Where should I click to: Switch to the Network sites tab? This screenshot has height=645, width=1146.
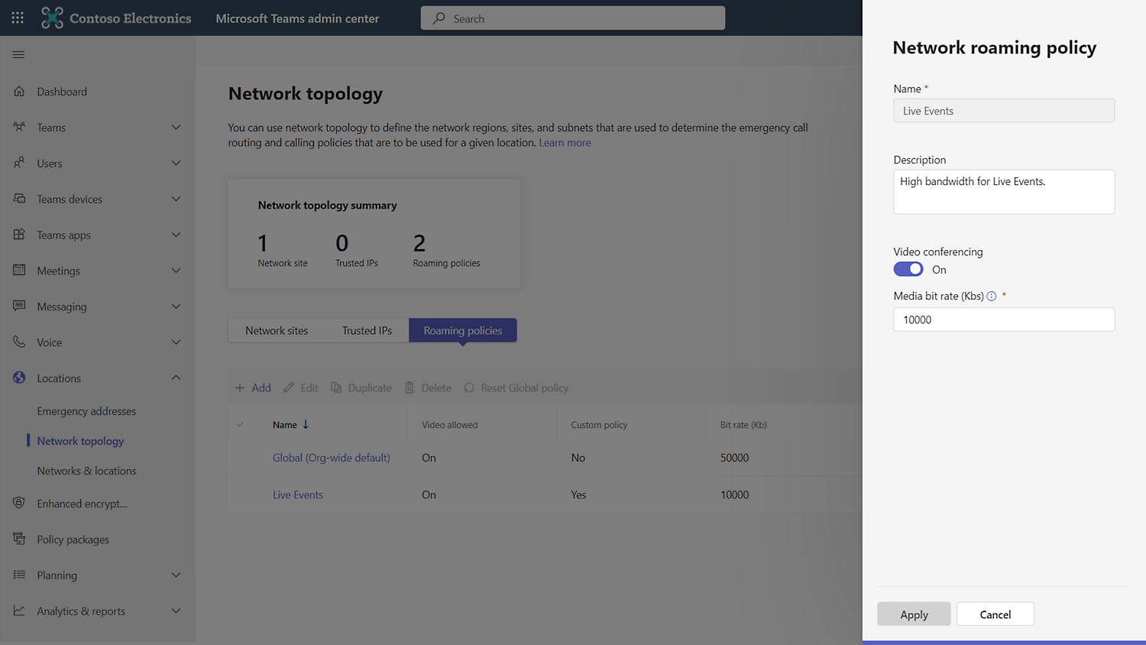(x=277, y=330)
